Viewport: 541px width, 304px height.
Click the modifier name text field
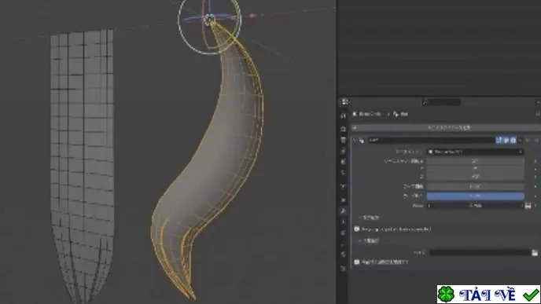(431, 141)
